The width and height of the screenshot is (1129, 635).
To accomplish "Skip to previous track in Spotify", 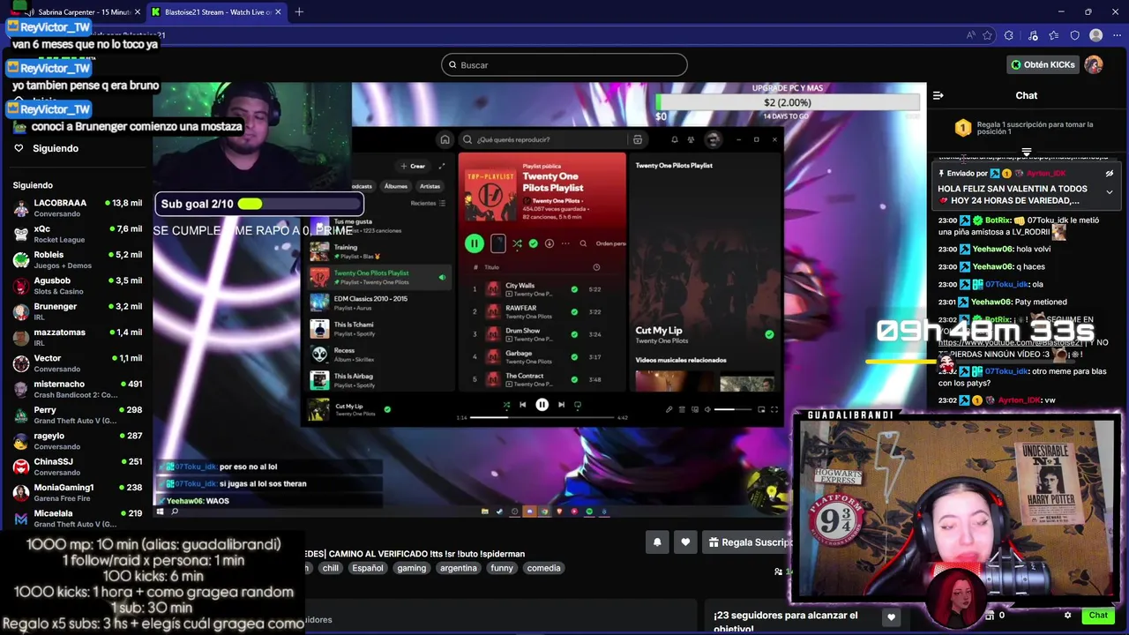I will coord(522,405).
